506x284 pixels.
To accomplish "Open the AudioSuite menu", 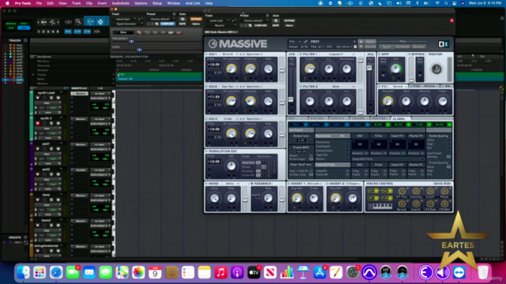I will tap(120, 3).
